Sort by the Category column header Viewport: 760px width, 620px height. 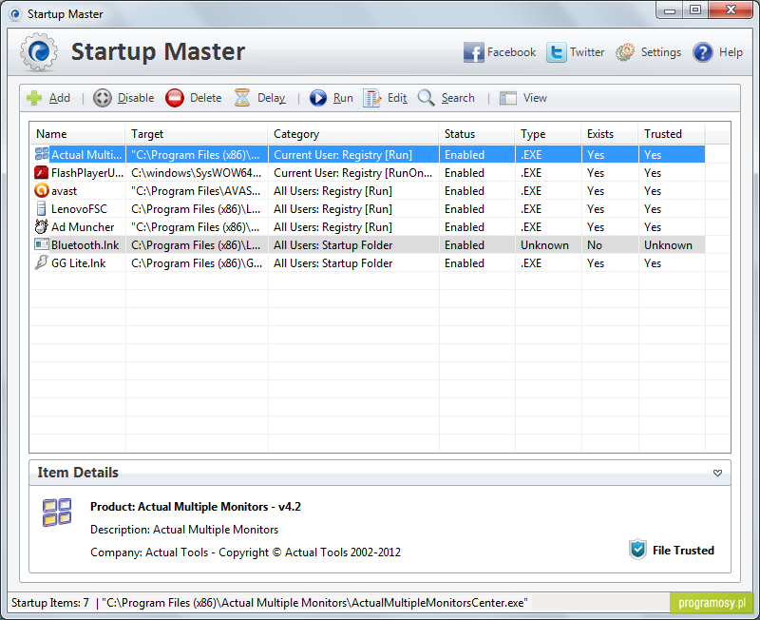pos(353,134)
